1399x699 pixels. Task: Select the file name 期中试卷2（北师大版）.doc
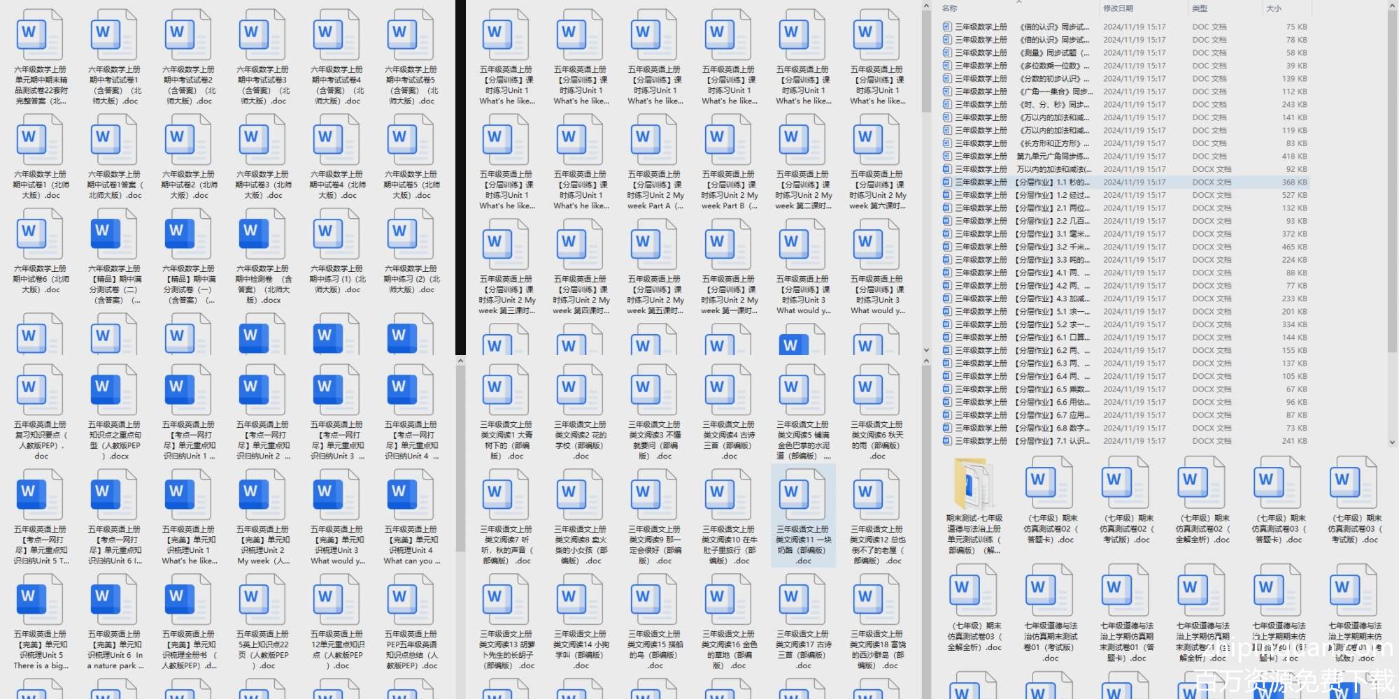point(189,185)
